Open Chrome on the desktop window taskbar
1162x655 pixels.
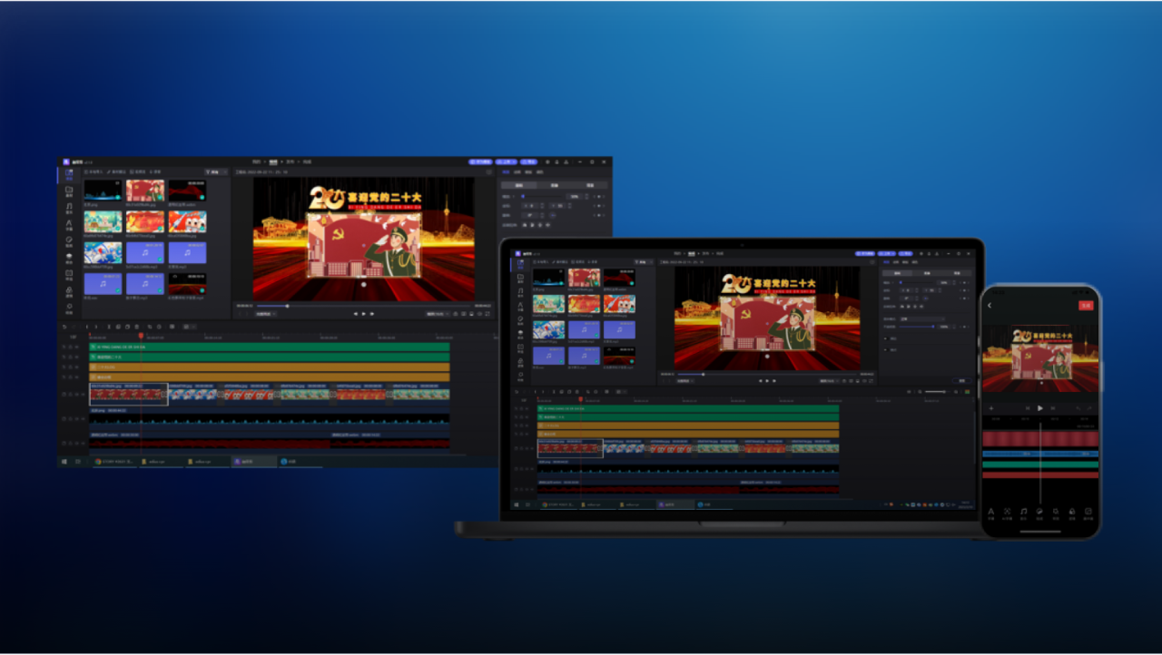pyautogui.click(x=99, y=461)
